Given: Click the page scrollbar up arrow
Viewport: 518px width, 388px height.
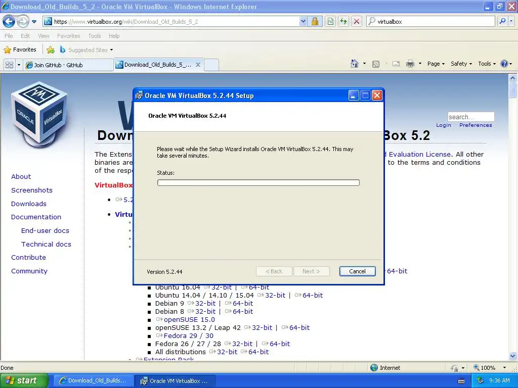Looking at the screenshot, I should point(512,78).
